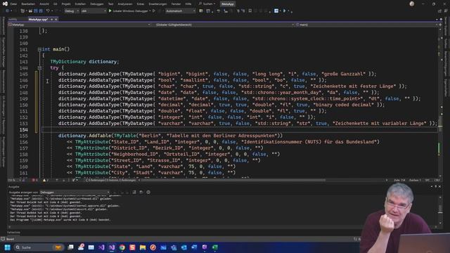Viewport: 450px width, 253px height.
Task: Click the Undo toolbar icon
Action: click(x=48, y=11)
